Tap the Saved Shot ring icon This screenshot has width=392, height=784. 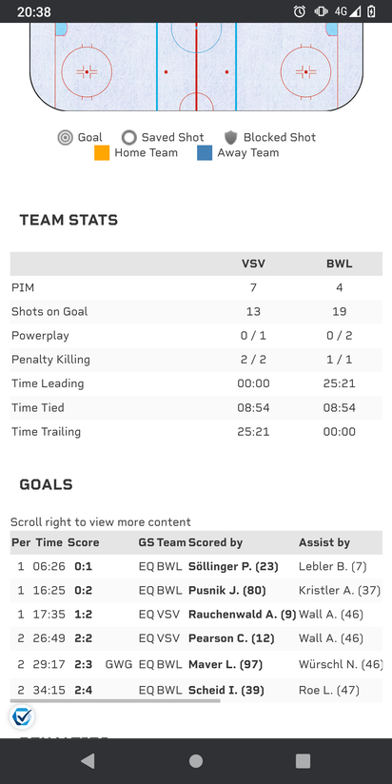tap(129, 138)
